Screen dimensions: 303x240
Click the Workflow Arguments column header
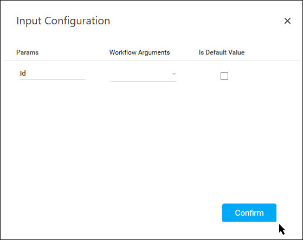pos(139,52)
